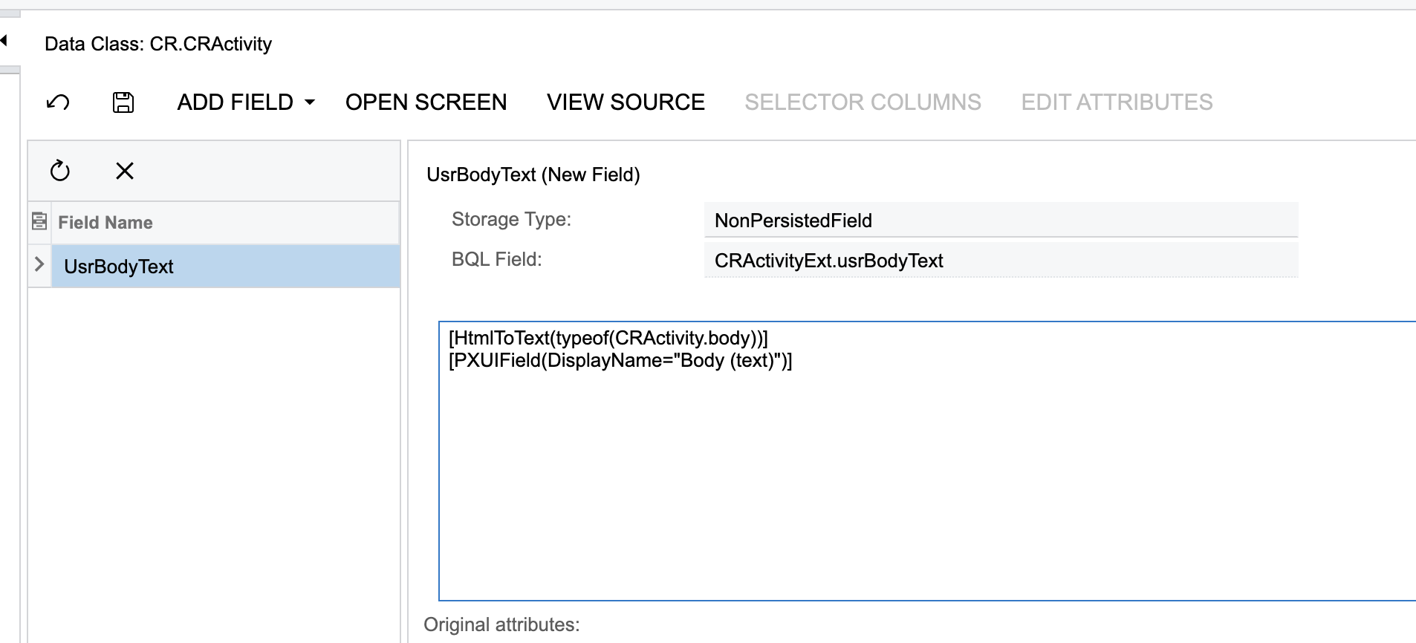
Task: Click the Storage Type NonPersistedField box
Action: pyautogui.click(x=1000, y=221)
